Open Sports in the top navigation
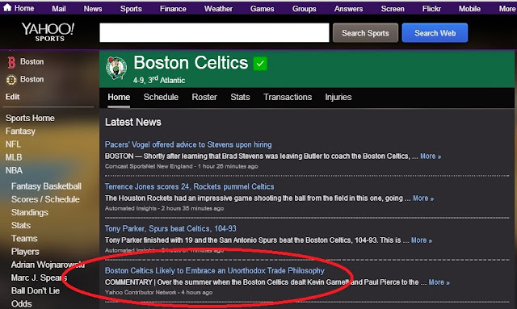This screenshot has width=517, height=309. pos(131,9)
